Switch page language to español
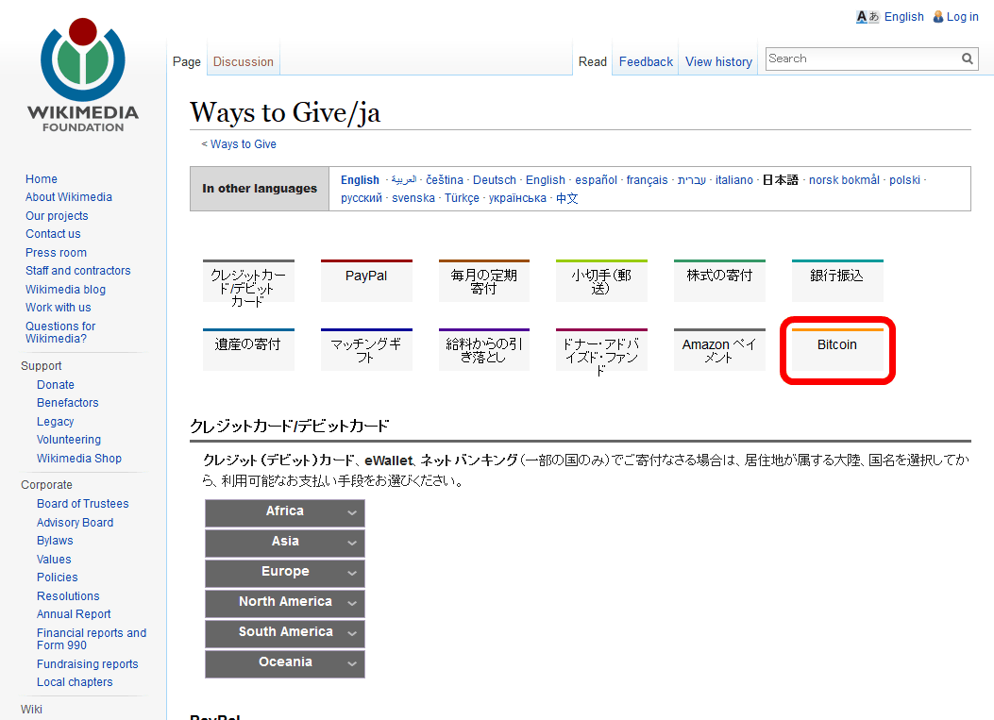The image size is (994, 720). click(596, 180)
